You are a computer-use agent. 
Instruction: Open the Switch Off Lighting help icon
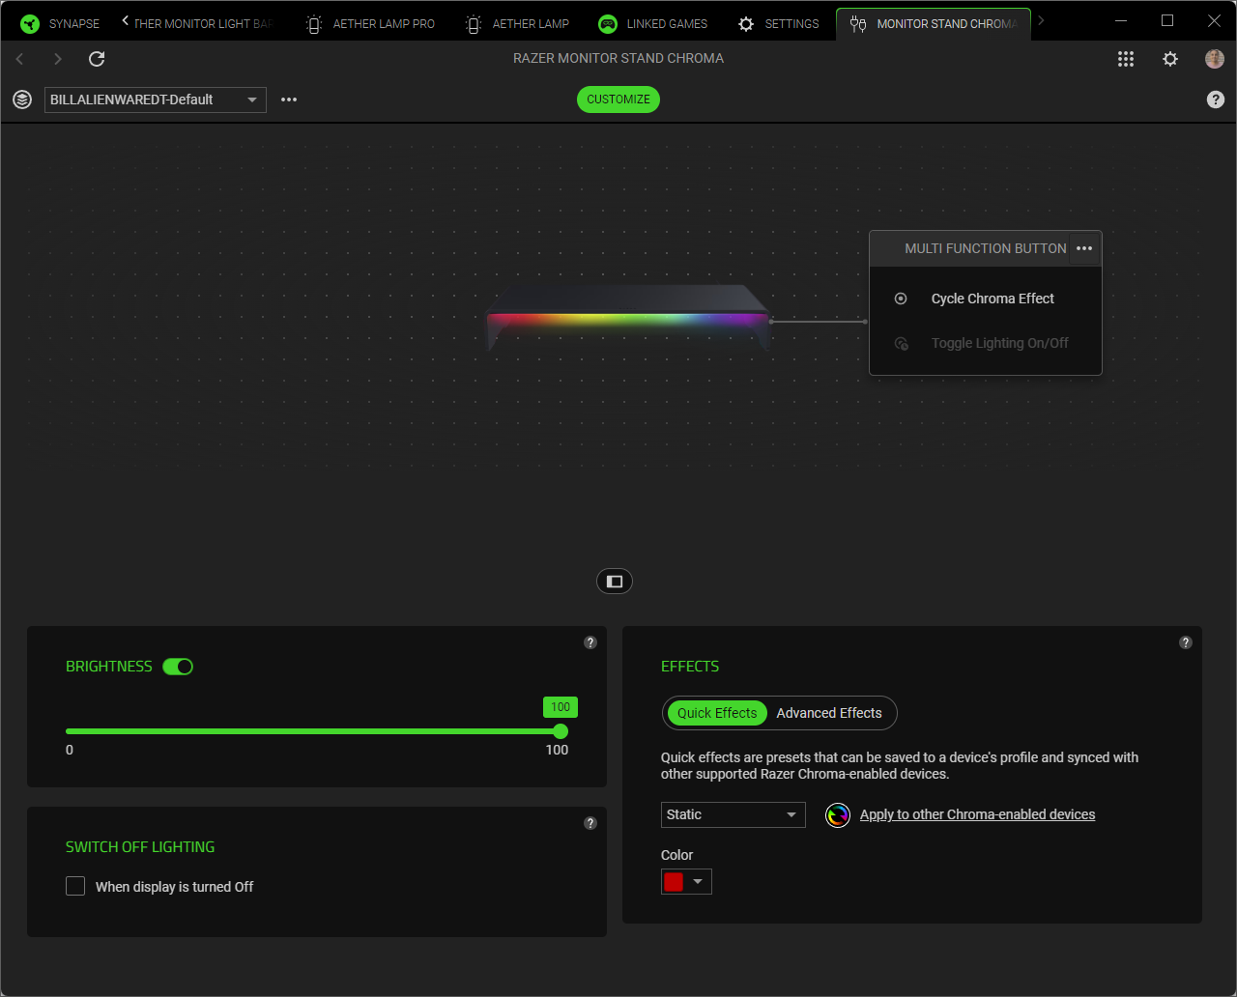click(590, 823)
